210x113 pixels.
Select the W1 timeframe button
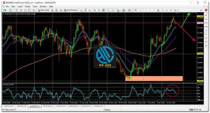(x=206, y=42)
